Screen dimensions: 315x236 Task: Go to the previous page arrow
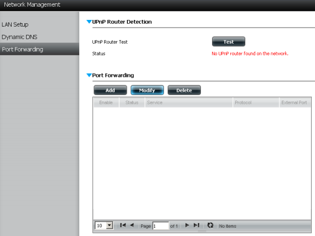coord(132,225)
